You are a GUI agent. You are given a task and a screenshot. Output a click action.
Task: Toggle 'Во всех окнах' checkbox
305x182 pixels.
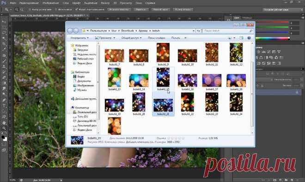56,9
